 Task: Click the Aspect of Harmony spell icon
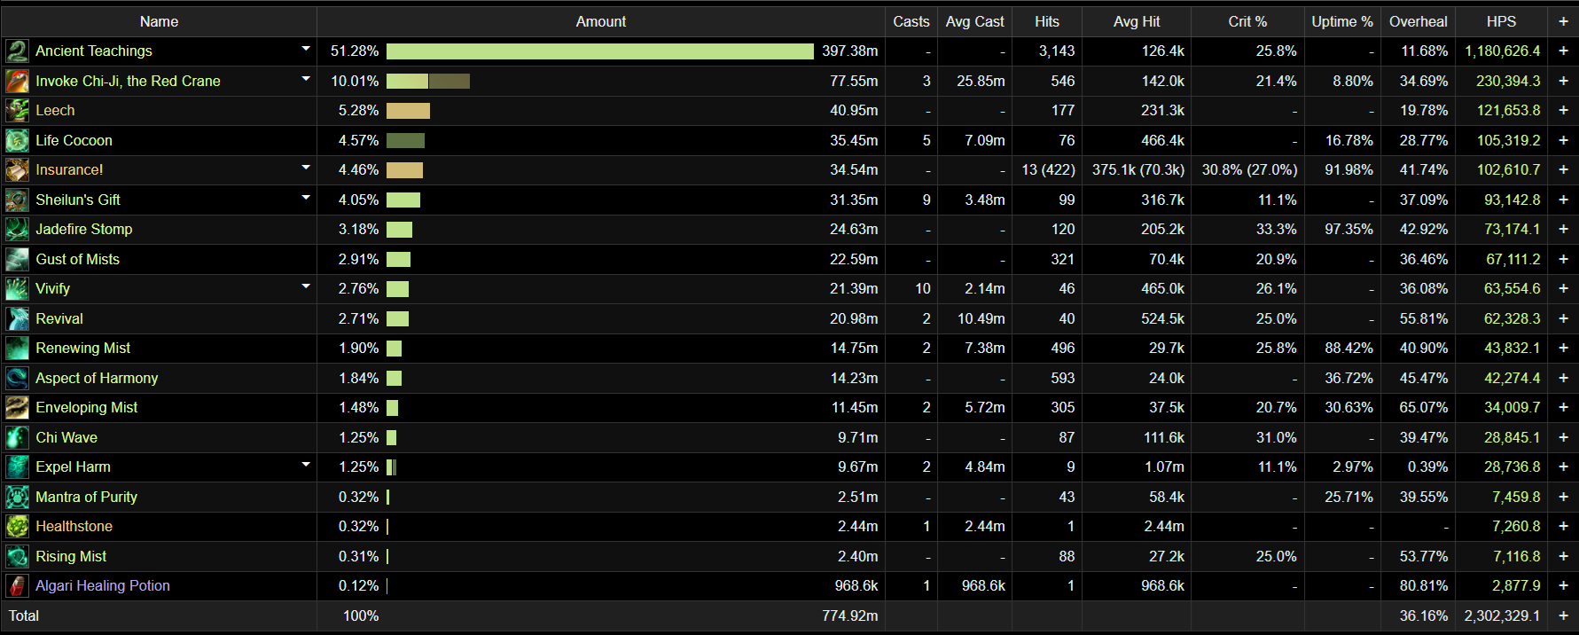(17, 378)
